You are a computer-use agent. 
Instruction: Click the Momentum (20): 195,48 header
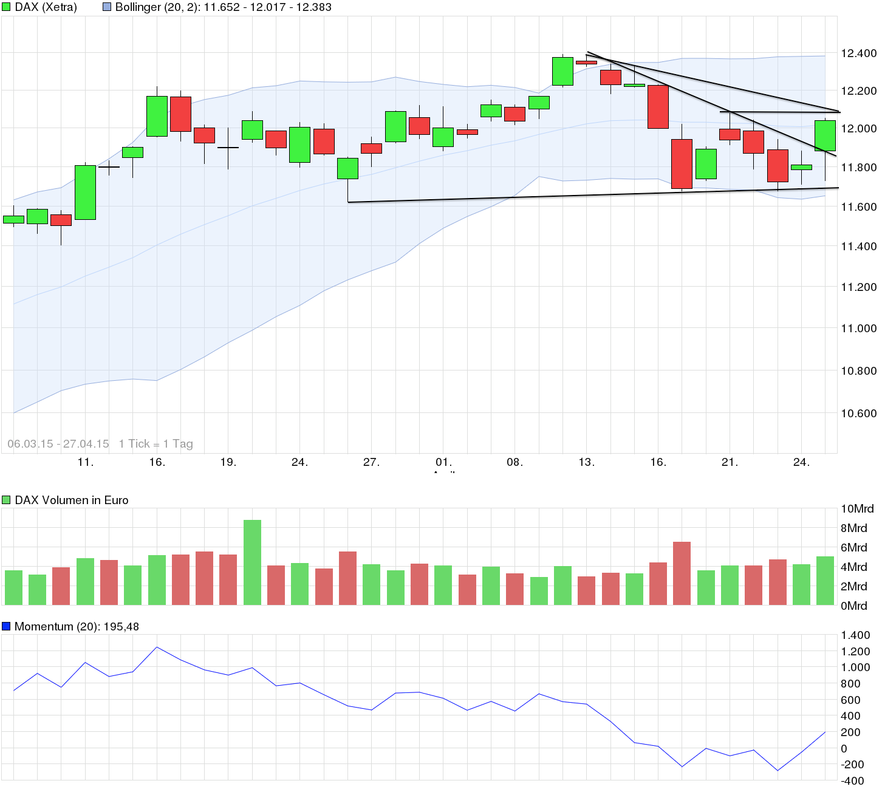click(x=76, y=626)
